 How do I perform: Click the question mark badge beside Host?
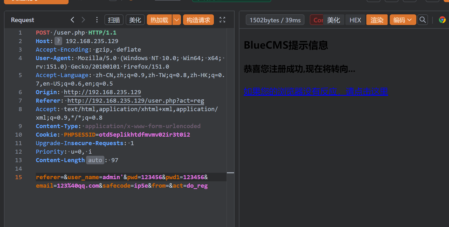click(x=58, y=41)
